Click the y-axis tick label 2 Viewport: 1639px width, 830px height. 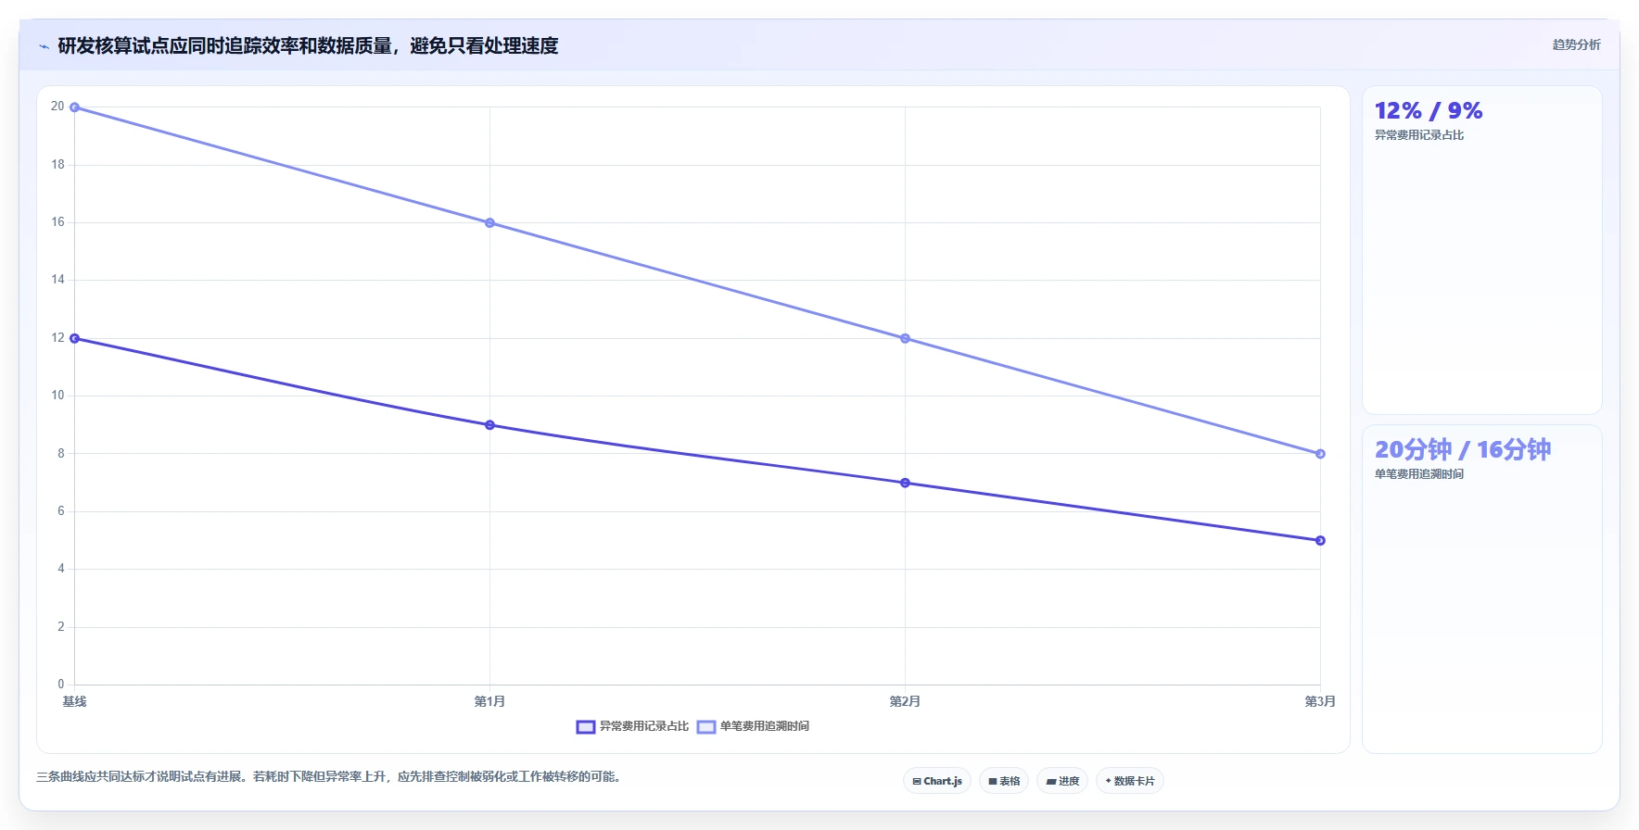(61, 627)
